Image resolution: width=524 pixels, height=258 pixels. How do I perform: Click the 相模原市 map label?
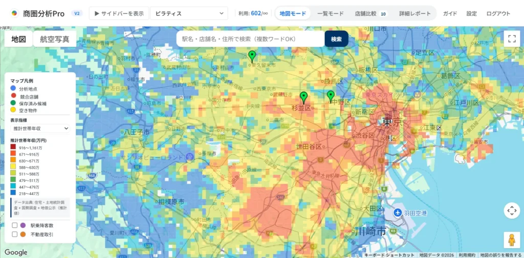170,202
